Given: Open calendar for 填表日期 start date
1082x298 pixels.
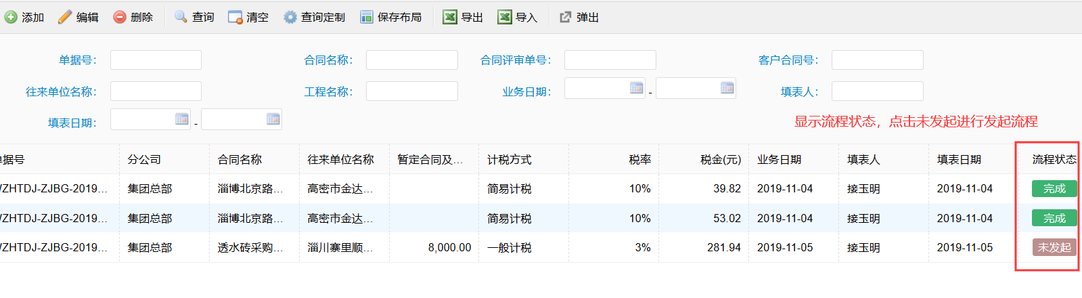Looking at the screenshot, I should (x=182, y=119).
